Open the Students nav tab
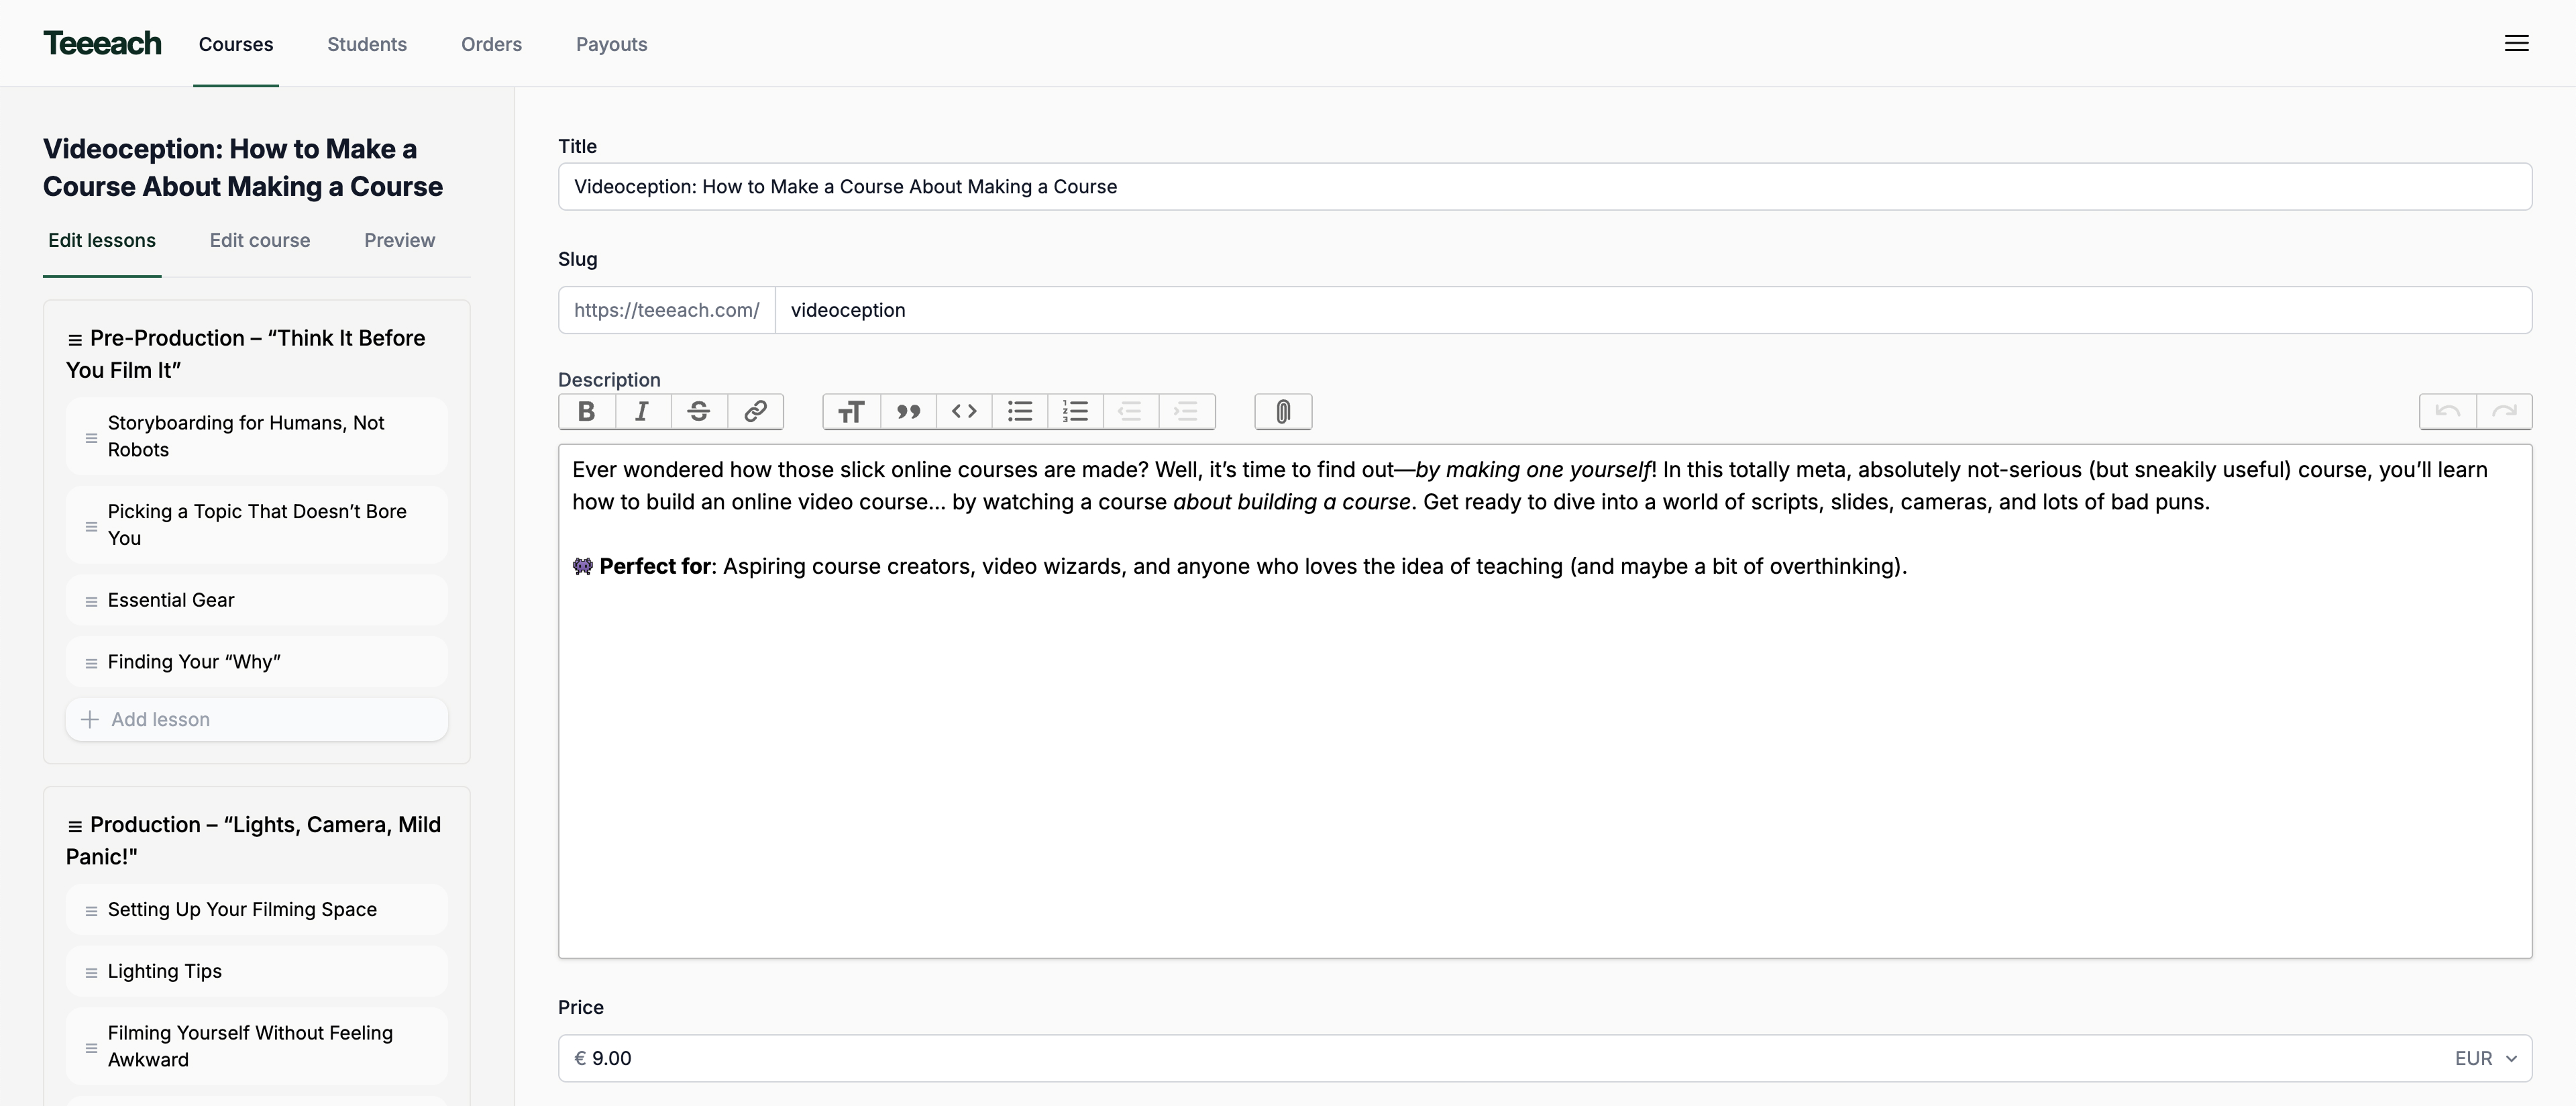2576x1106 pixels. pyautogui.click(x=367, y=44)
